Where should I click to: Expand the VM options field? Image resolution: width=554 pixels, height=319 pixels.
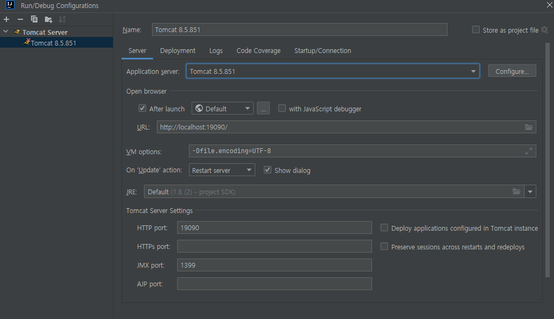point(528,151)
